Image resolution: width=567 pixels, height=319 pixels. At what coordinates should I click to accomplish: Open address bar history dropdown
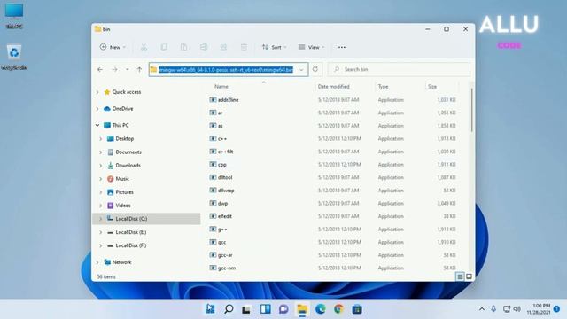(301, 69)
